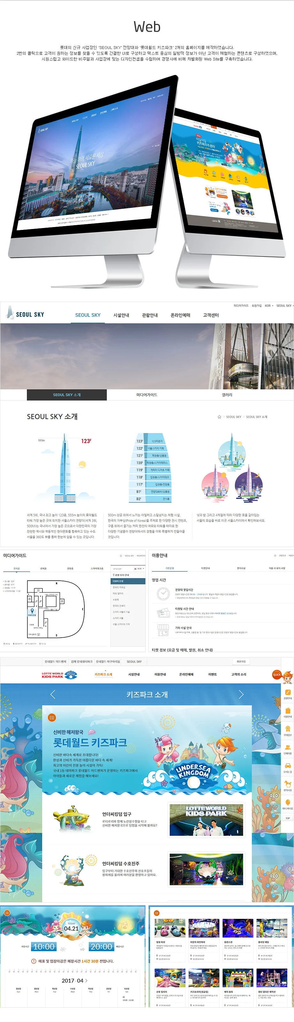Click the clock icon beside 전망대 영업시간
Screen dimensions: 294x1022
(x=163, y=593)
